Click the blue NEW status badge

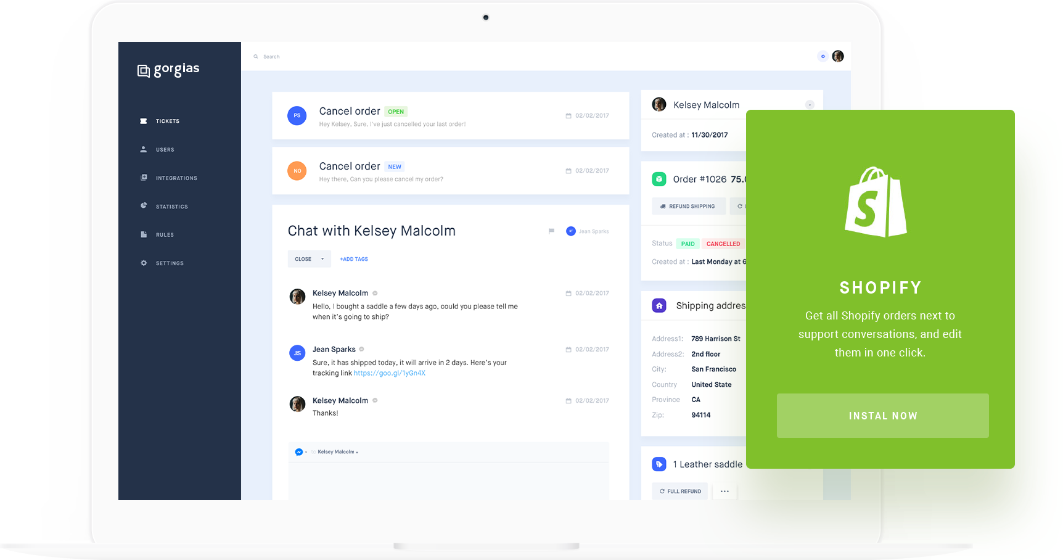point(395,167)
